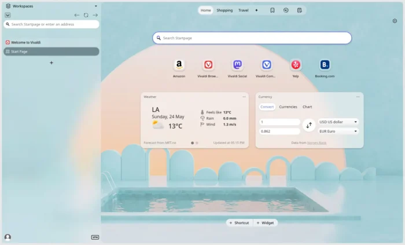The image size is (405, 245).
Task: Select the Start Page tab
Action: (x=51, y=52)
